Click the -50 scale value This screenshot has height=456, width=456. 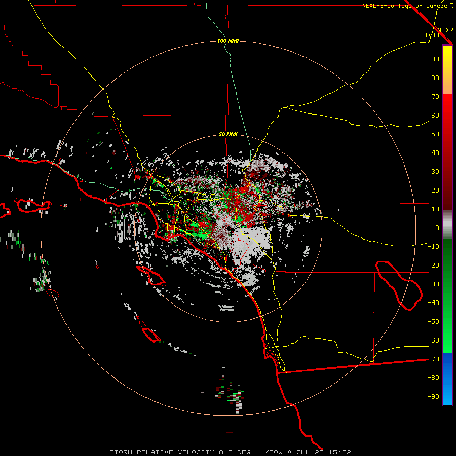click(433, 322)
